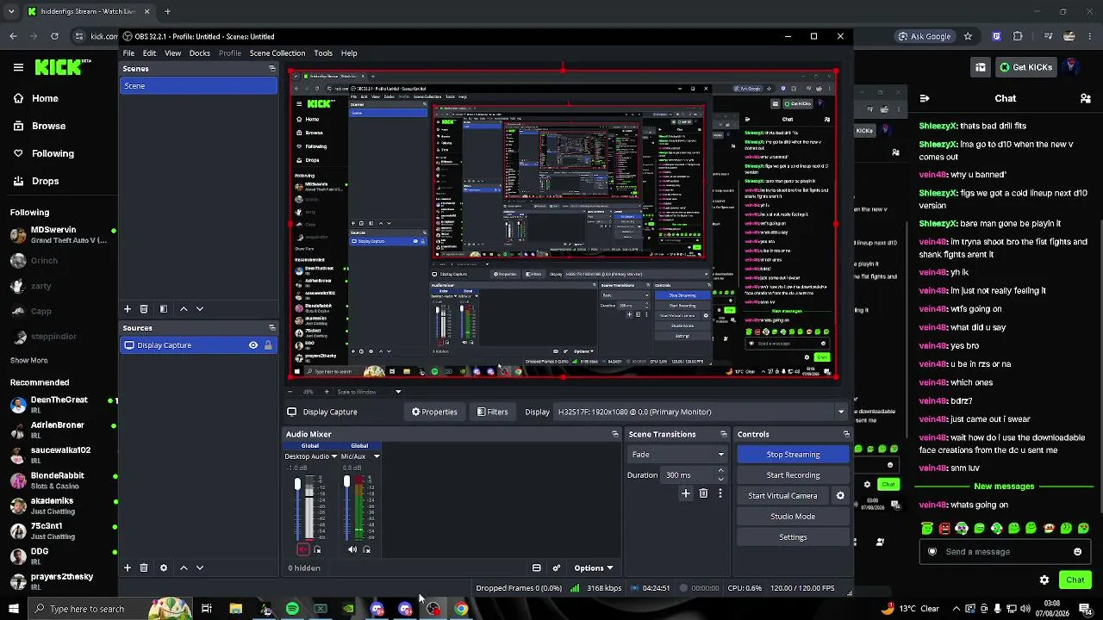This screenshot has width=1103, height=620.
Task: Move source down using Sources down arrow
Action: pos(200,567)
